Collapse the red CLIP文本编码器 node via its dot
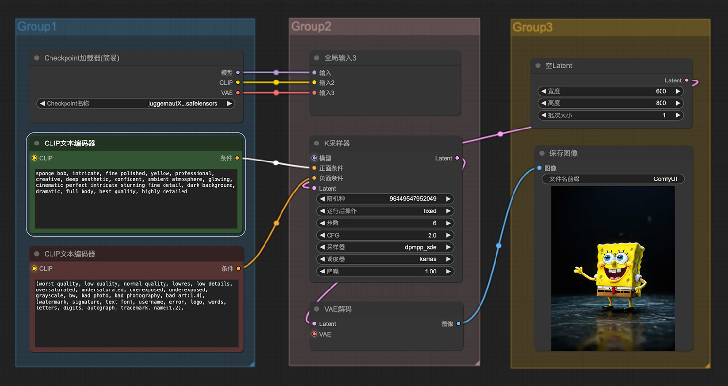The width and height of the screenshot is (728, 386). [37, 254]
